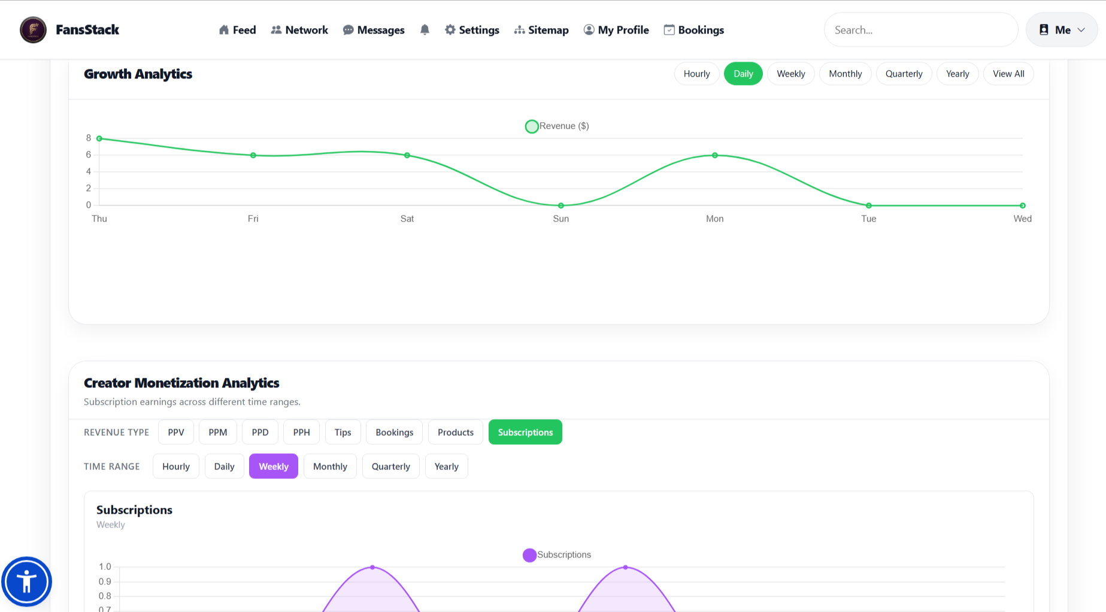This screenshot has width=1106, height=612.
Task: Click the Thu data point on revenue chart
Action: [x=99, y=138]
